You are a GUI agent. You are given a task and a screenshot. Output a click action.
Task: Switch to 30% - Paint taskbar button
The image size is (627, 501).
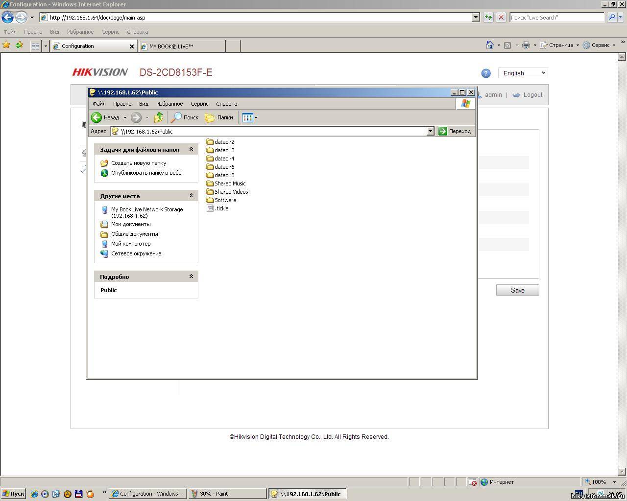pyautogui.click(x=228, y=494)
